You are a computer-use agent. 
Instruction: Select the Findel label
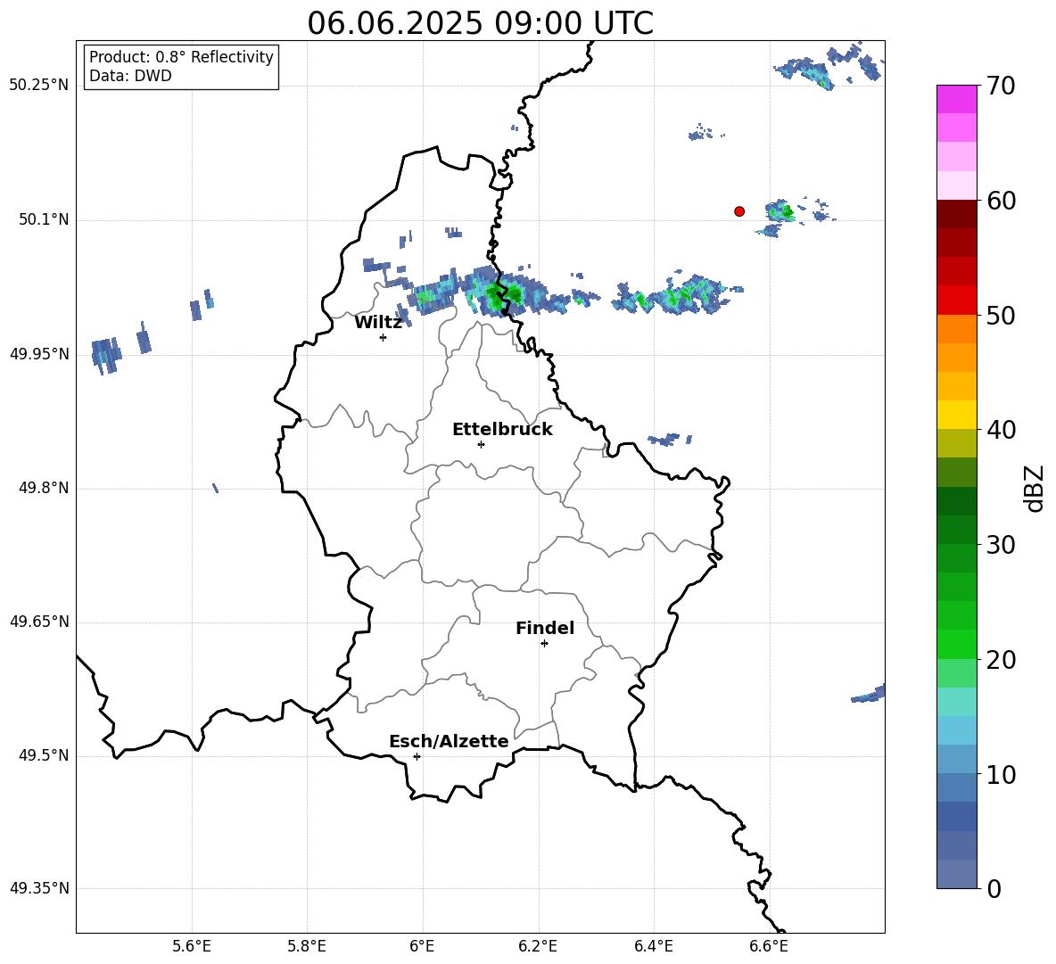pos(545,628)
